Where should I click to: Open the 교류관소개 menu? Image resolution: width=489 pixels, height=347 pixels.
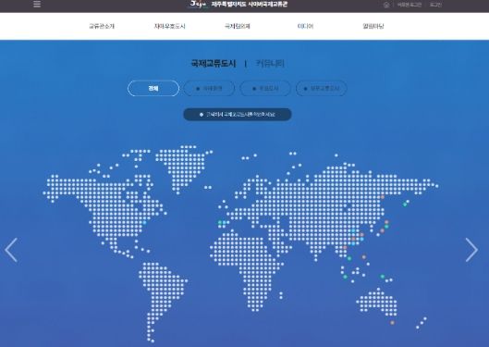point(102,26)
